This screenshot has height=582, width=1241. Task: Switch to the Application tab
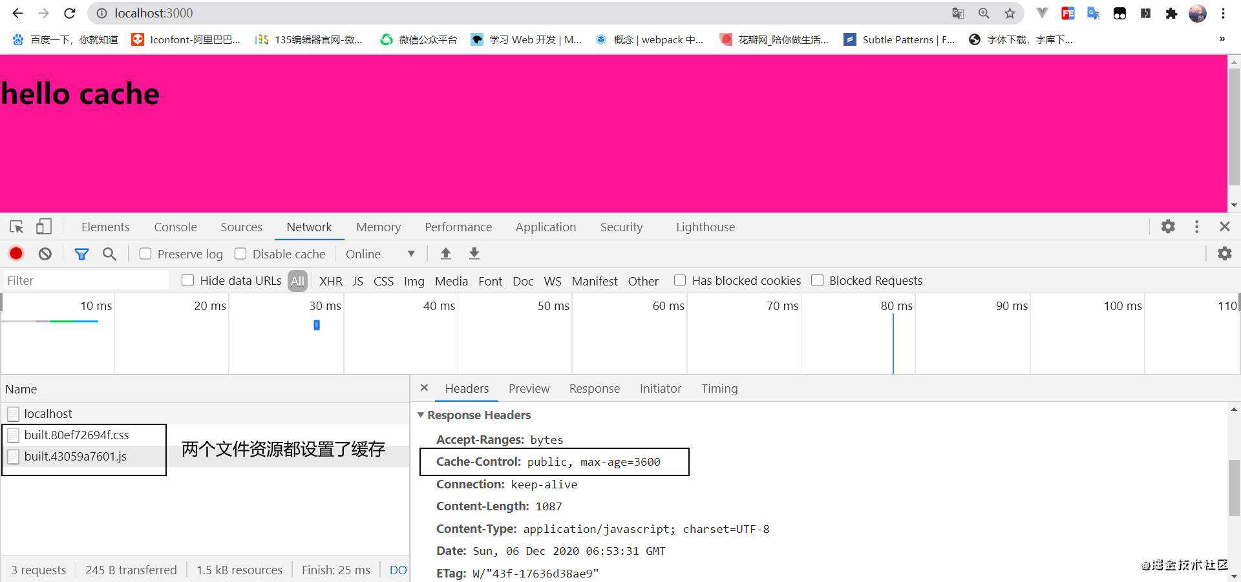coord(546,227)
